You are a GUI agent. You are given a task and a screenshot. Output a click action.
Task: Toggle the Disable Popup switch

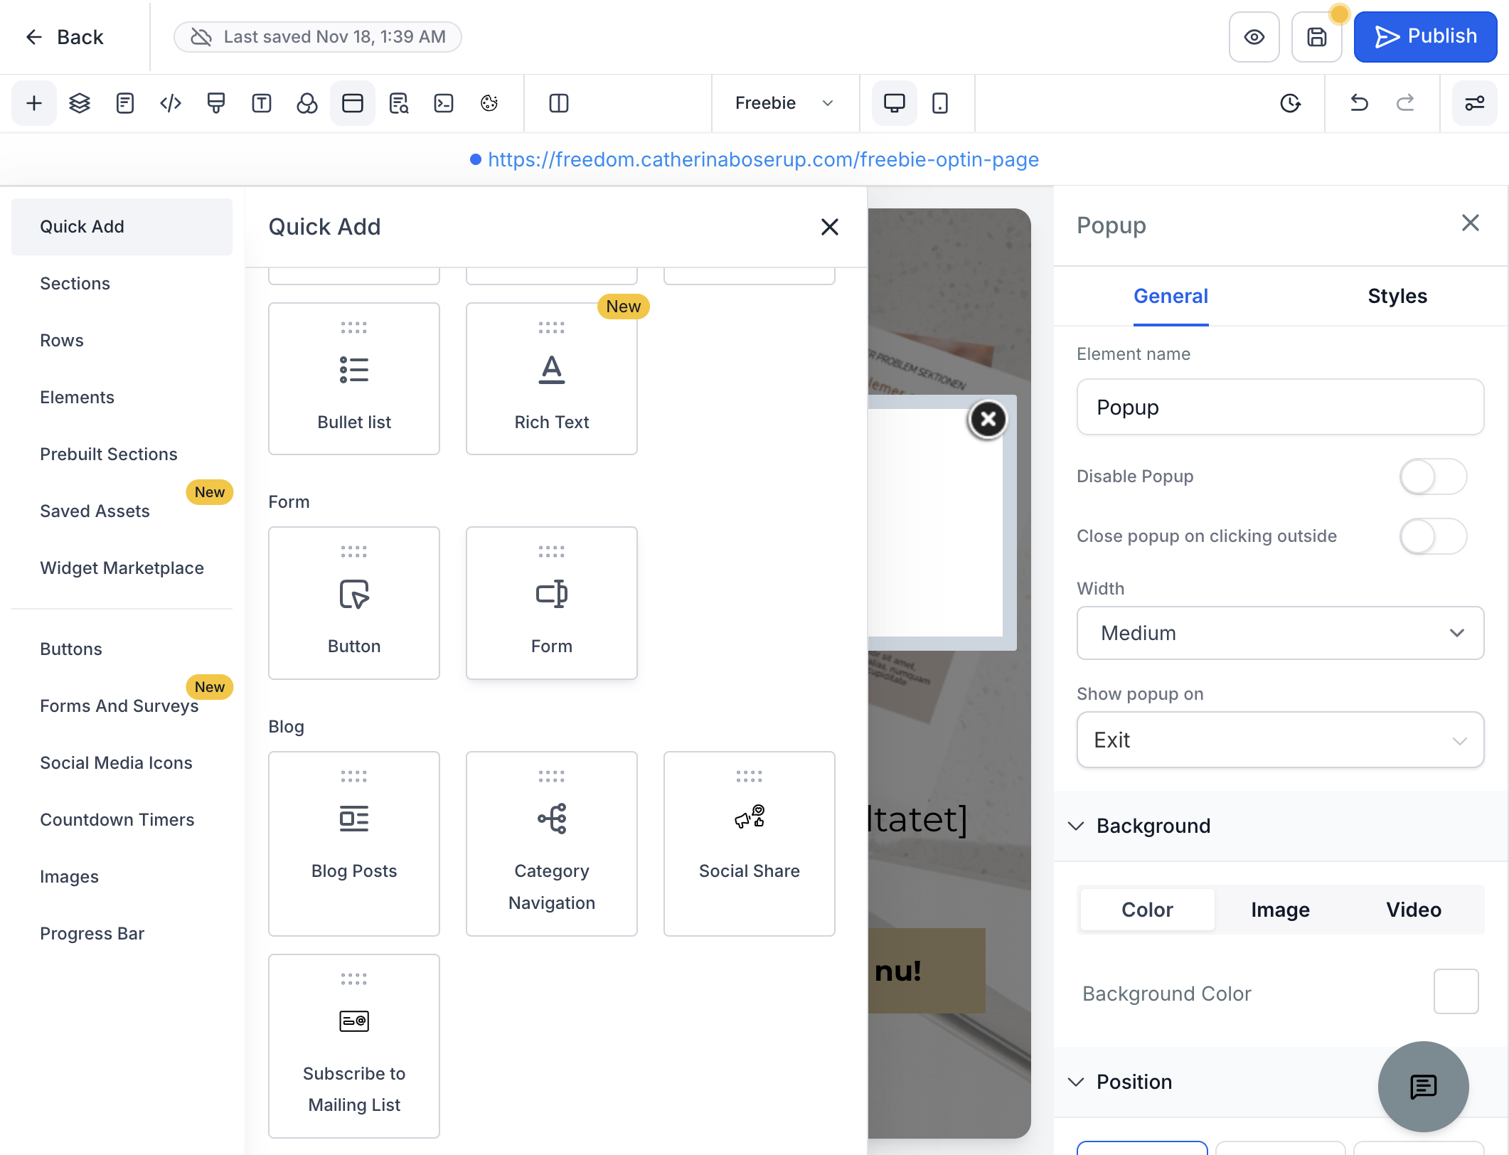[1433, 477]
